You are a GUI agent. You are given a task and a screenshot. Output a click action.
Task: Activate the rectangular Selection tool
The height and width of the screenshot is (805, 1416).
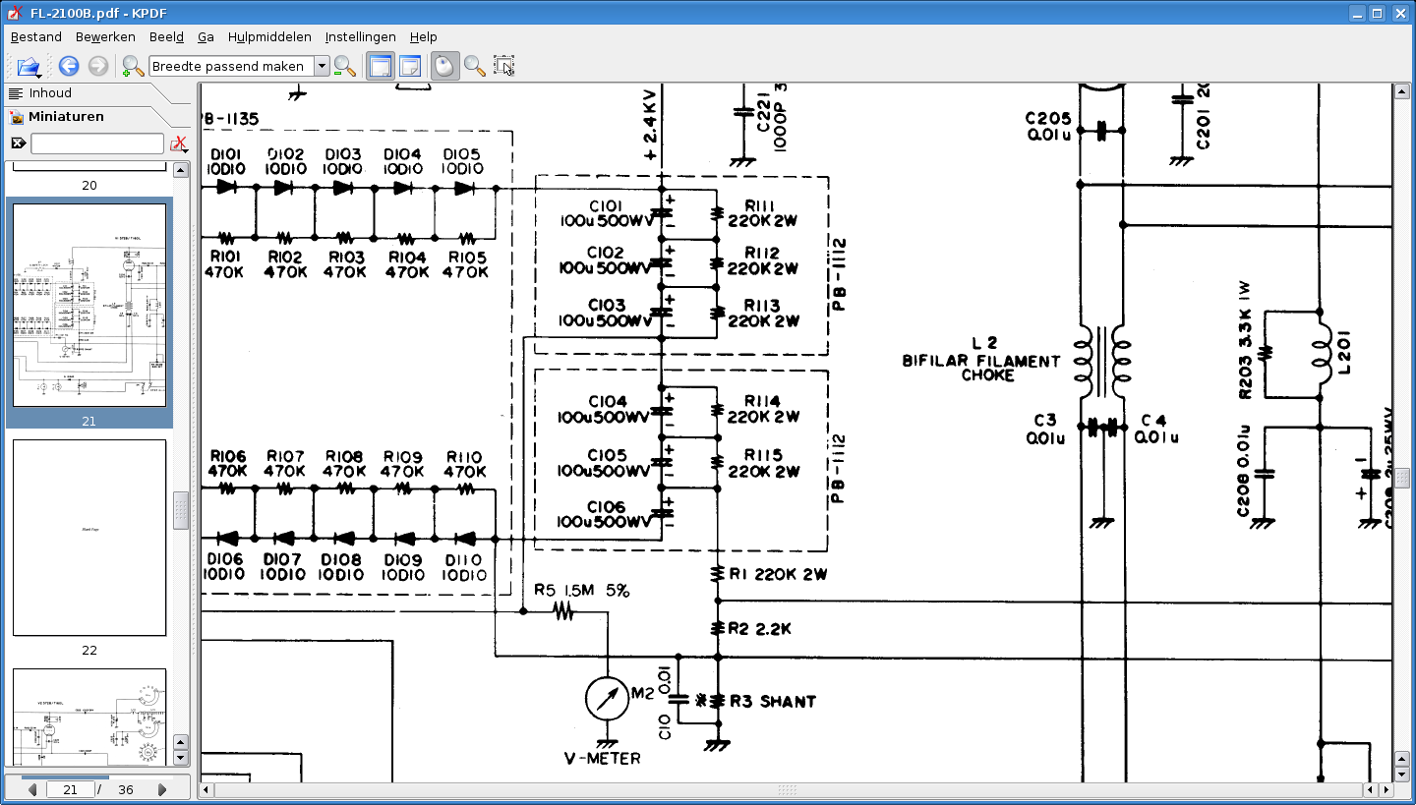tap(504, 66)
